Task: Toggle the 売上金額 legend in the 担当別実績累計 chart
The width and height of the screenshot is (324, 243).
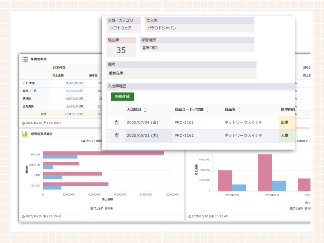Action: [x=96, y=208]
